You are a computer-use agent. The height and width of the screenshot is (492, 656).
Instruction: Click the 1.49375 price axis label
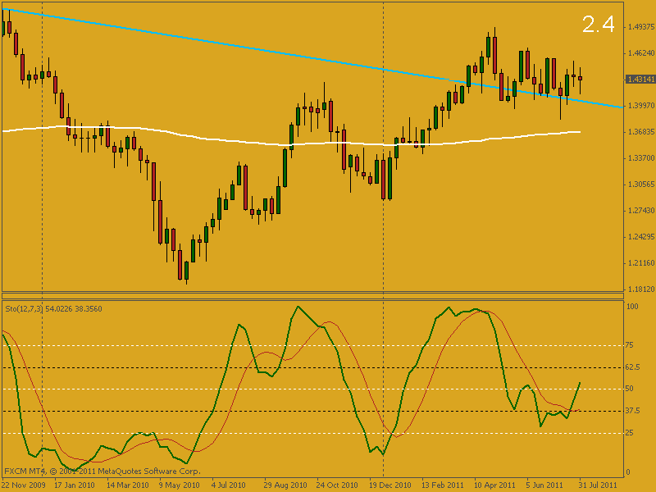tap(639, 27)
